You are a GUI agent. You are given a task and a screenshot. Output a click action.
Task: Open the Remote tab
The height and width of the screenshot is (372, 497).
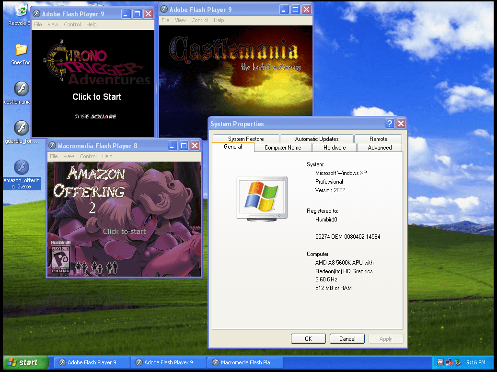pos(378,139)
